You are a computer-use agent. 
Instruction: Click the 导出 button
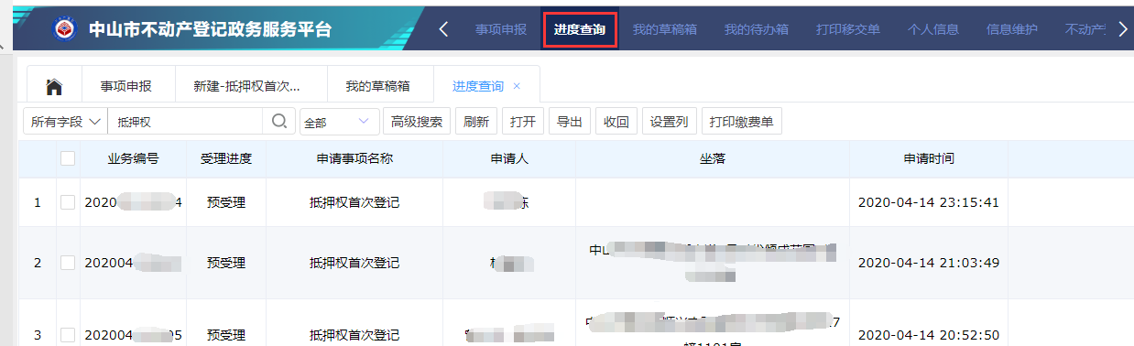coord(570,121)
